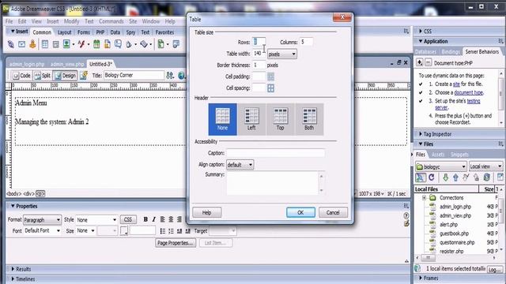Click the Server-Side Include icon
Screen dimensions: 506x284
click(108, 44)
